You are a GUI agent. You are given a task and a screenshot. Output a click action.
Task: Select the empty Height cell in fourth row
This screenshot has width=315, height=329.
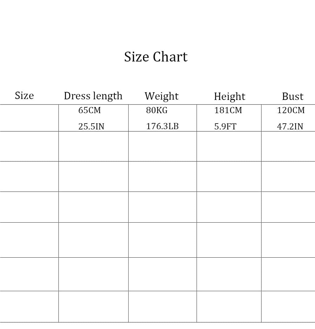pos(229,207)
